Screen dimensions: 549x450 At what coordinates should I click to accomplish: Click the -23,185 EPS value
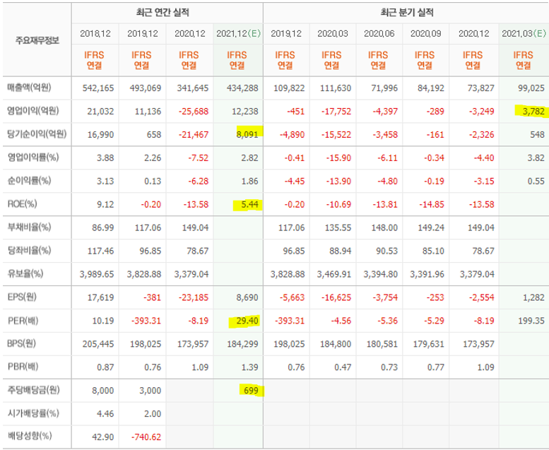click(194, 297)
